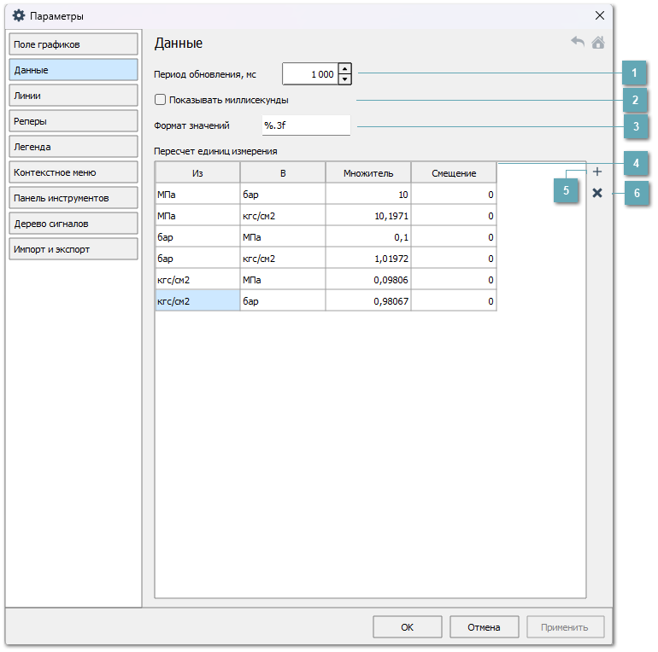Select the Множитель column header

[x=368, y=173]
